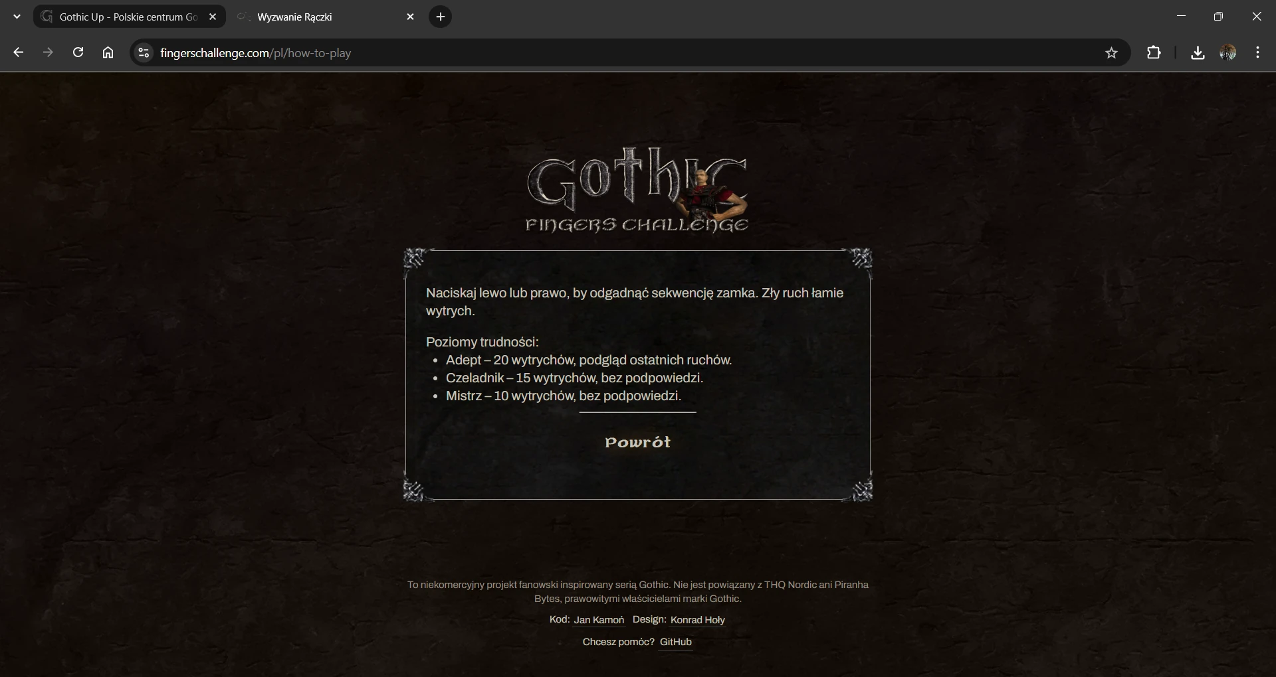Viewport: 1276px width, 677px height.
Task: Open Jan Kamoń link
Action: pos(599,620)
